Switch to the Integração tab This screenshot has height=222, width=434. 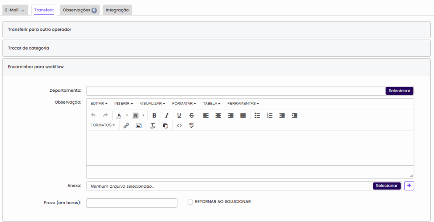pos(117,10)
